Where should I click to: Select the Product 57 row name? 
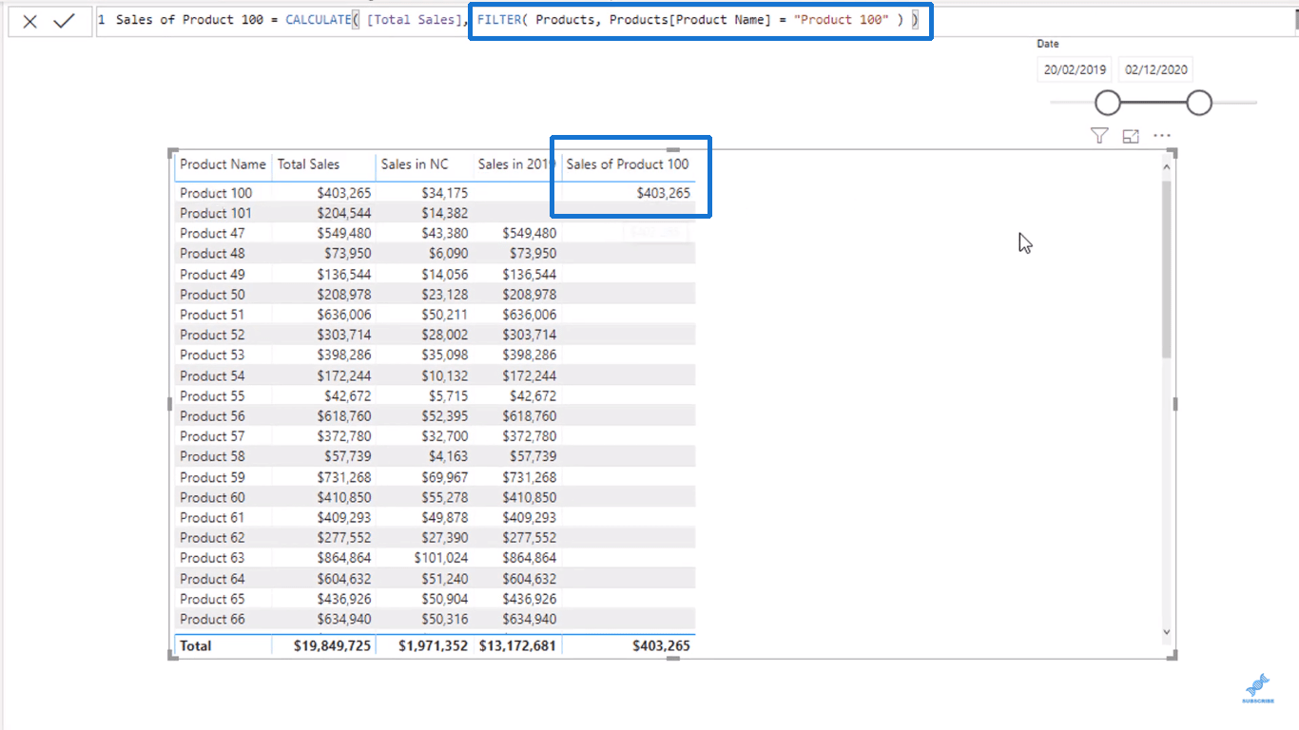click(212, 435)
